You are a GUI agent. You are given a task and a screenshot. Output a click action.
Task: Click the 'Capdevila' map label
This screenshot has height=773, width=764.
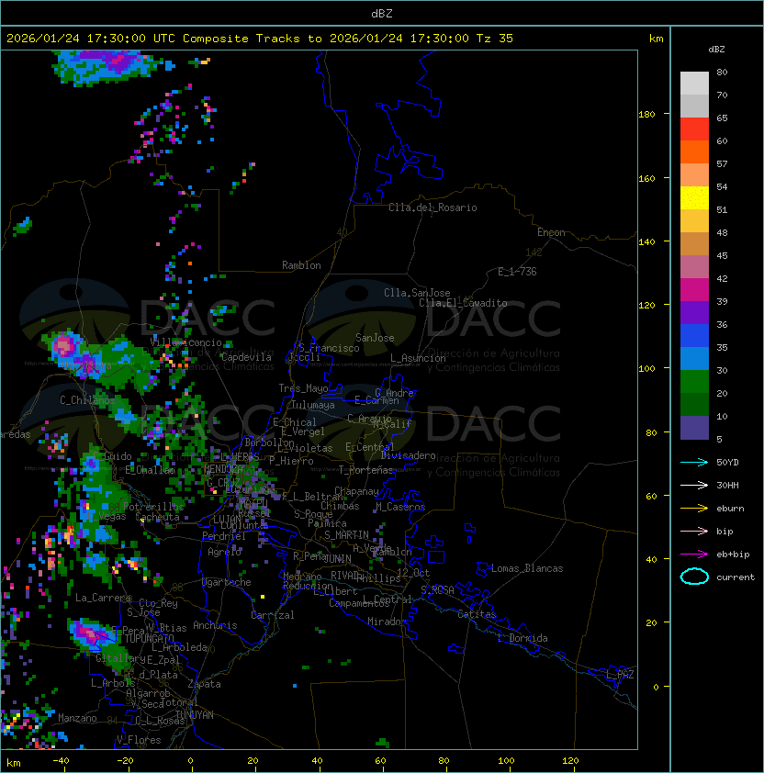pos(246,357)
